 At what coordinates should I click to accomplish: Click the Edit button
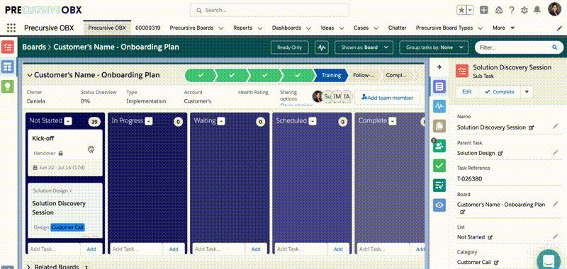tap(467, 92)
